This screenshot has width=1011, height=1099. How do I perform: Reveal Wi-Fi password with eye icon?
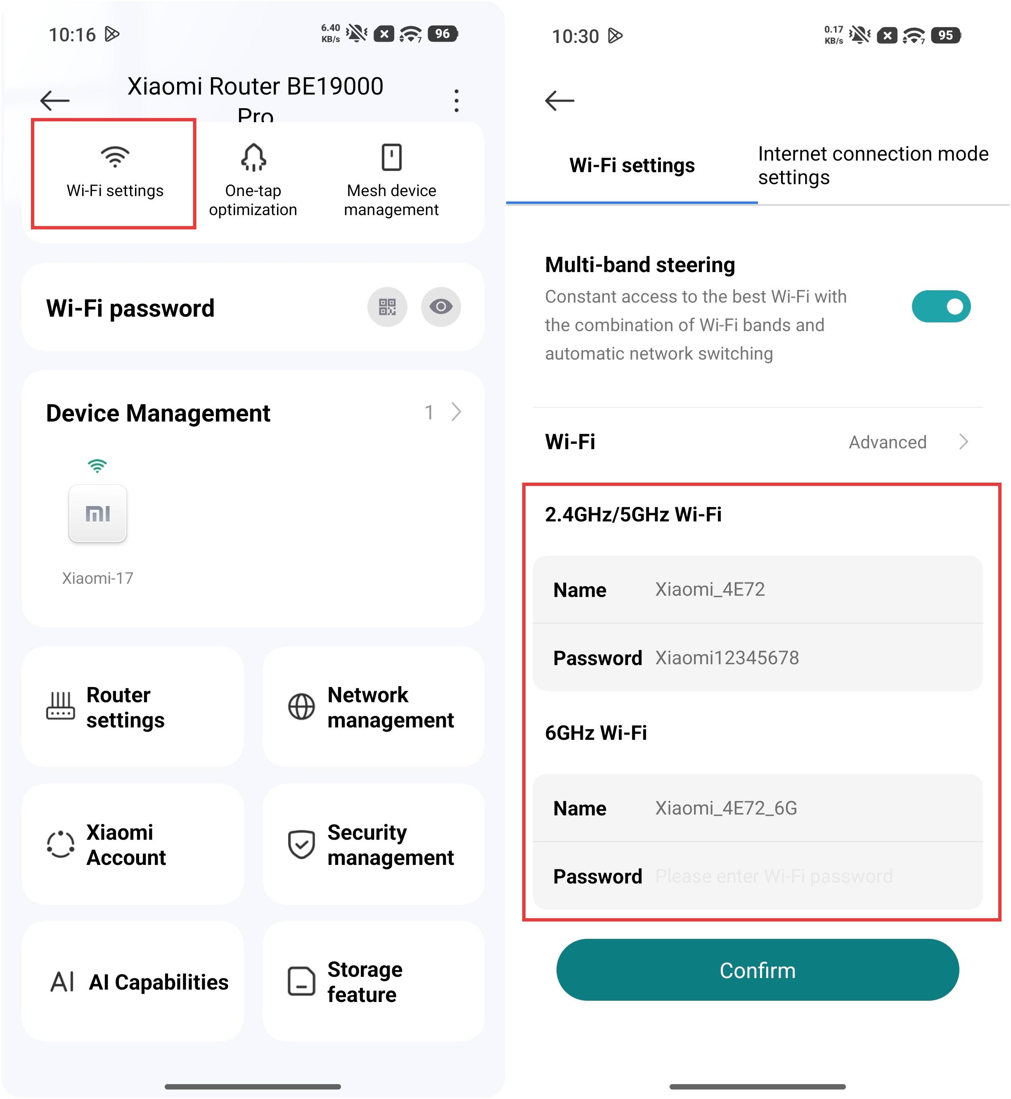440,307
